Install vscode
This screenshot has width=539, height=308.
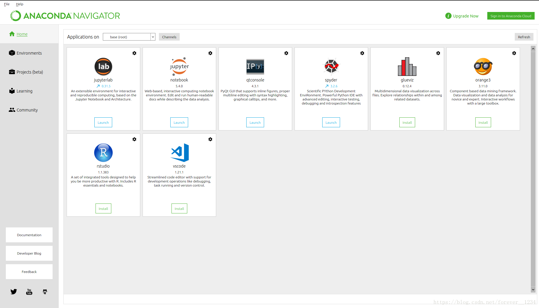pos(179,208)
